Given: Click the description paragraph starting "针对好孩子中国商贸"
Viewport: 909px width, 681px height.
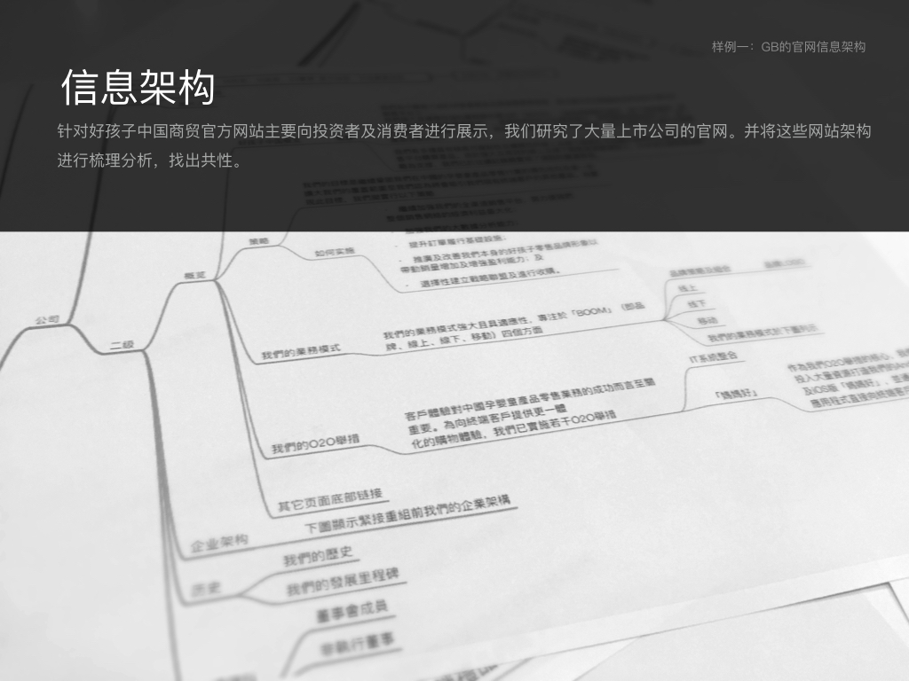Looking at the screenshot, I should pos(463,145).
